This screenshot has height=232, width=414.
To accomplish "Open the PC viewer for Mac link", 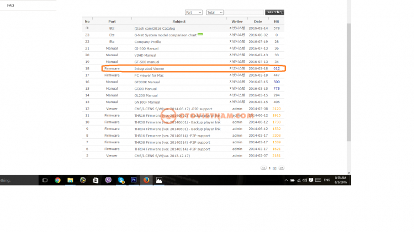I will coord(149,75).
